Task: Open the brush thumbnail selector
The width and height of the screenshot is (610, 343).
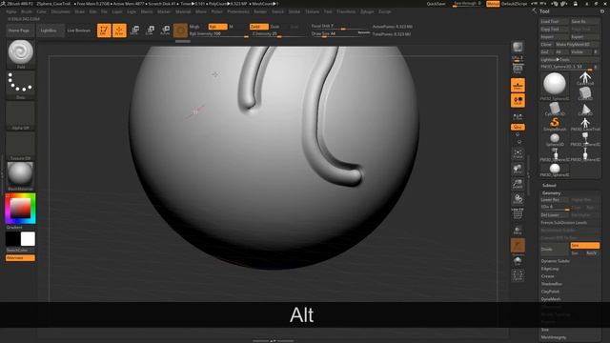Action: point(21,52)
